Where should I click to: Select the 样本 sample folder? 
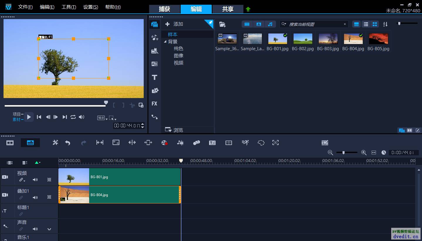pos(173,34)
